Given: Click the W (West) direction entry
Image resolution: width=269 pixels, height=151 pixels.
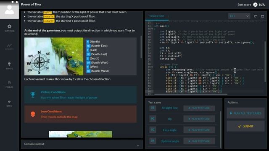Looking at the screenshot, I should (x=92, y=67).
